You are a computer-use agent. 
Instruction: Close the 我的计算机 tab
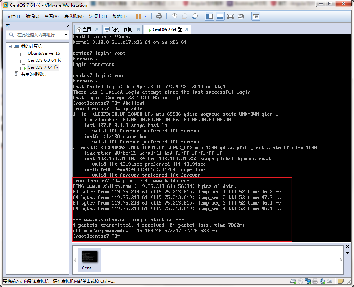(138, 29)
